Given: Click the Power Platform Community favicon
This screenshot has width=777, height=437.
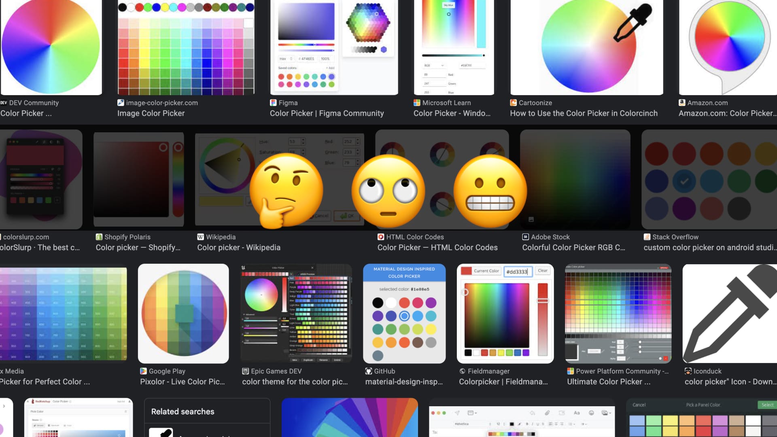Looking at the screenshot, I should point(570,371).
